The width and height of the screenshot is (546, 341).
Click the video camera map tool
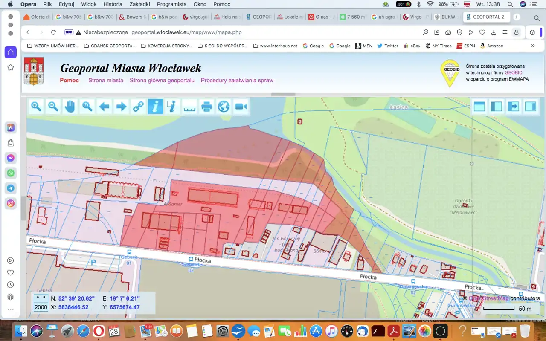241,107
